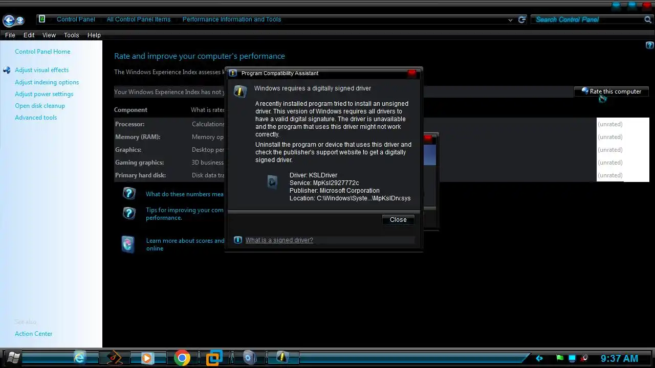Open the Tools menu

[x=71, y=35]
